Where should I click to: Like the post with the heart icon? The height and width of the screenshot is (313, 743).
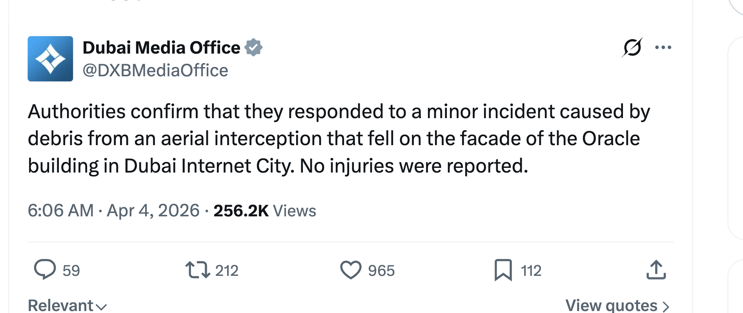point(350,270)
